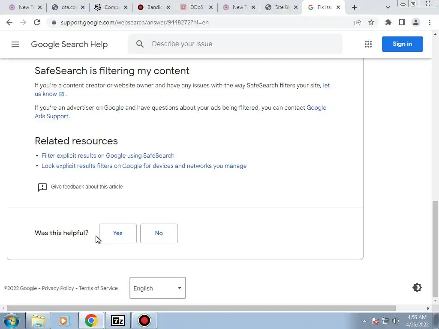Screen dimensions: 439x329
Task: Open File Explorer from taskbar
Action: [x=38, y=320]
